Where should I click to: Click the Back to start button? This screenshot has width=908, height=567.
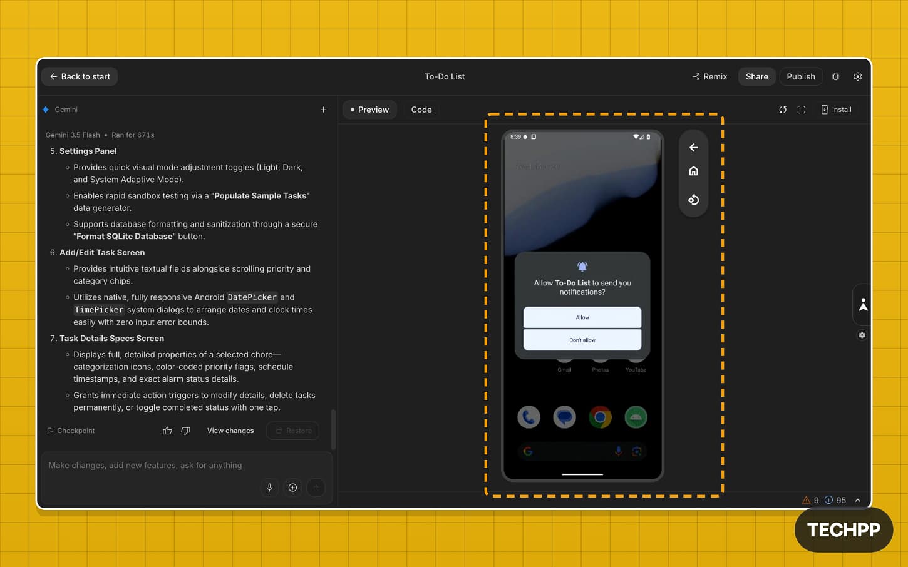click(x=80, y=76)
